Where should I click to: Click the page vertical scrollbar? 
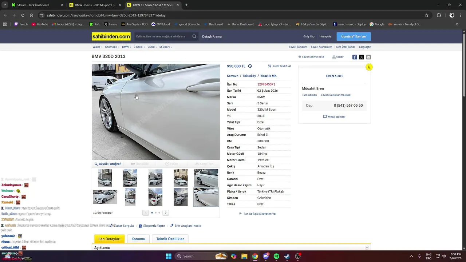464,65
